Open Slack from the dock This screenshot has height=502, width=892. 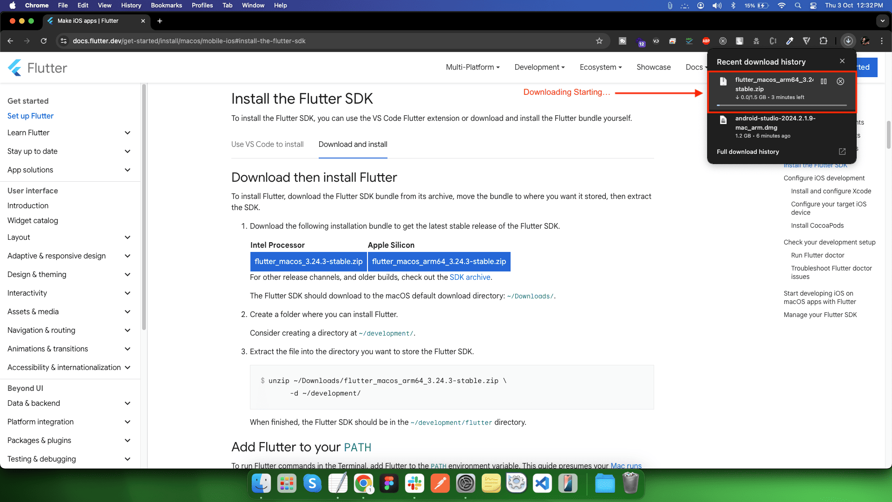pyautogui.click(x=414, y=484)
